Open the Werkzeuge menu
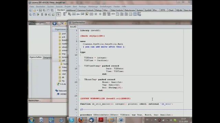The image size is (220, 123). pyautogui.click(x=93, y=6)
